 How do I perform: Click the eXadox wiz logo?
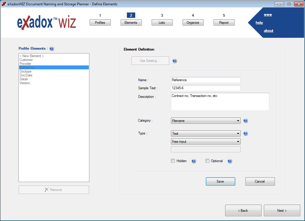[x=46, y=23]
